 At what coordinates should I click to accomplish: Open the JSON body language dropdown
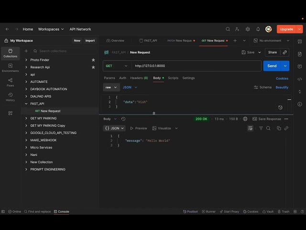(x=130, y=87)
